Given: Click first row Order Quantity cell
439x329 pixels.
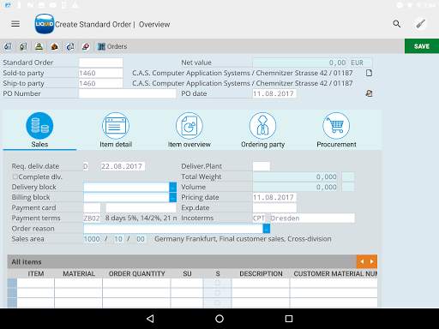Looking at the screenshot, I should point(136,283).
